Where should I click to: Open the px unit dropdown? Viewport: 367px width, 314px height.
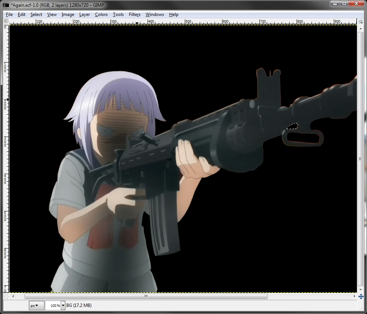point(37,305)
